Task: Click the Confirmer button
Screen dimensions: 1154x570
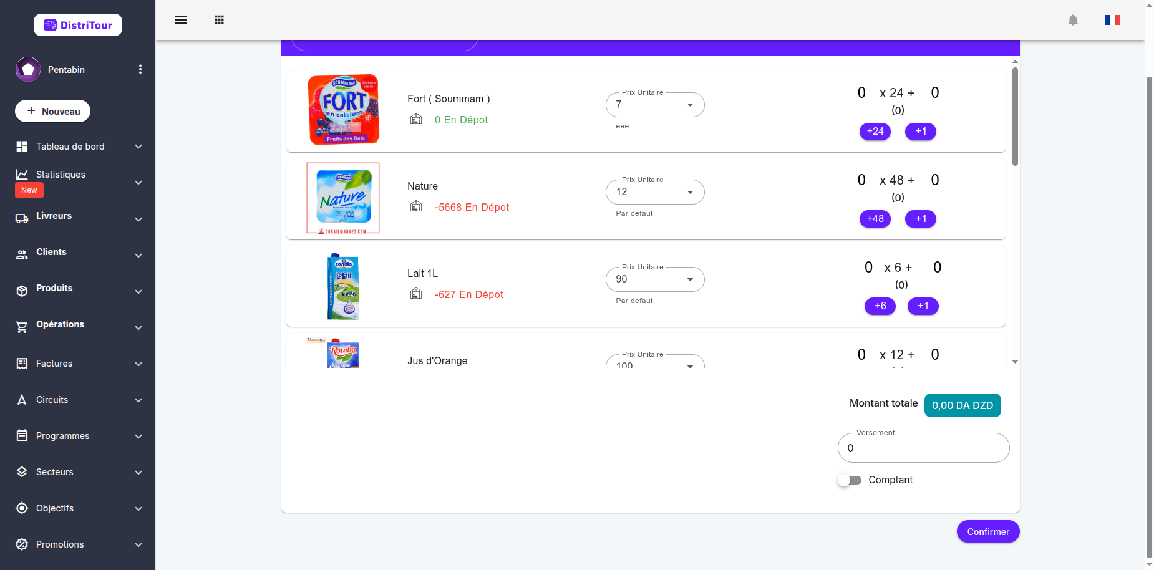Action: (988, 531)
